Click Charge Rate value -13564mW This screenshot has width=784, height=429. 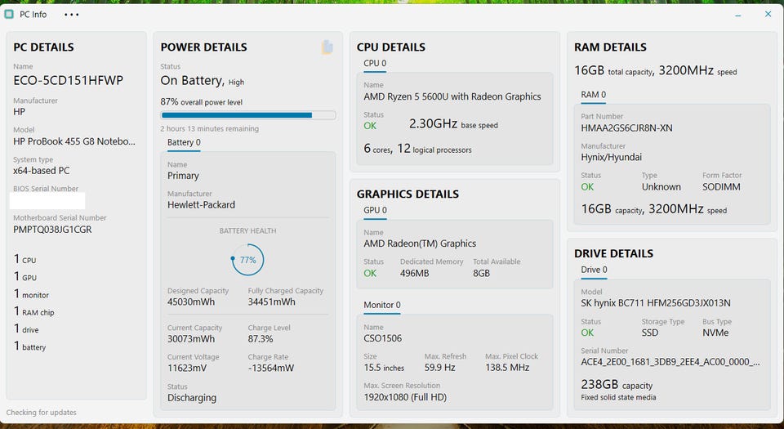(x=271, y=368)
